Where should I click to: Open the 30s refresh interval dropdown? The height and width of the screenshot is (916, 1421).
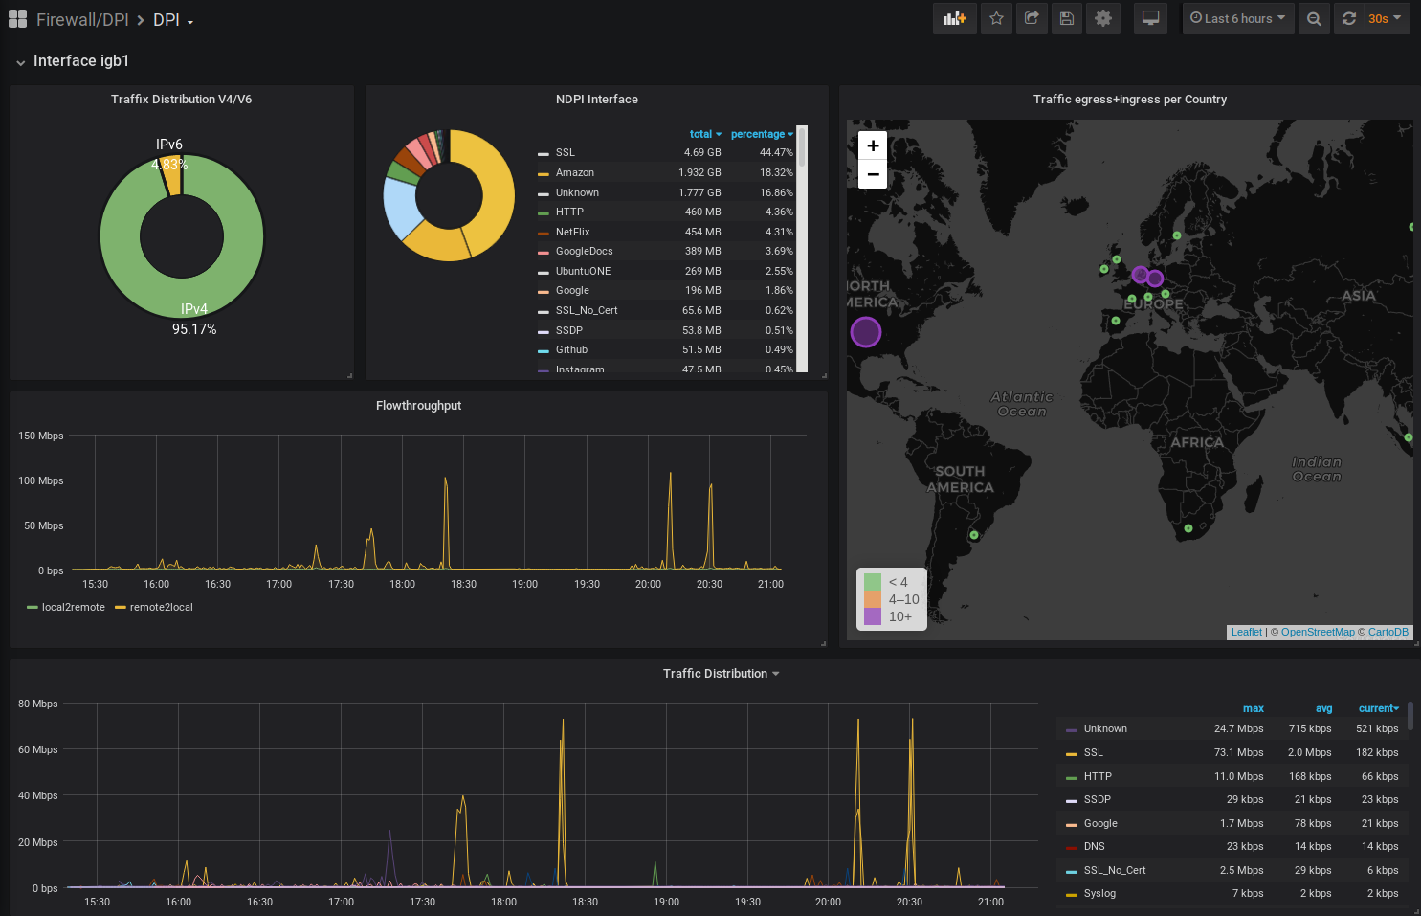[x=1384, y=18]
